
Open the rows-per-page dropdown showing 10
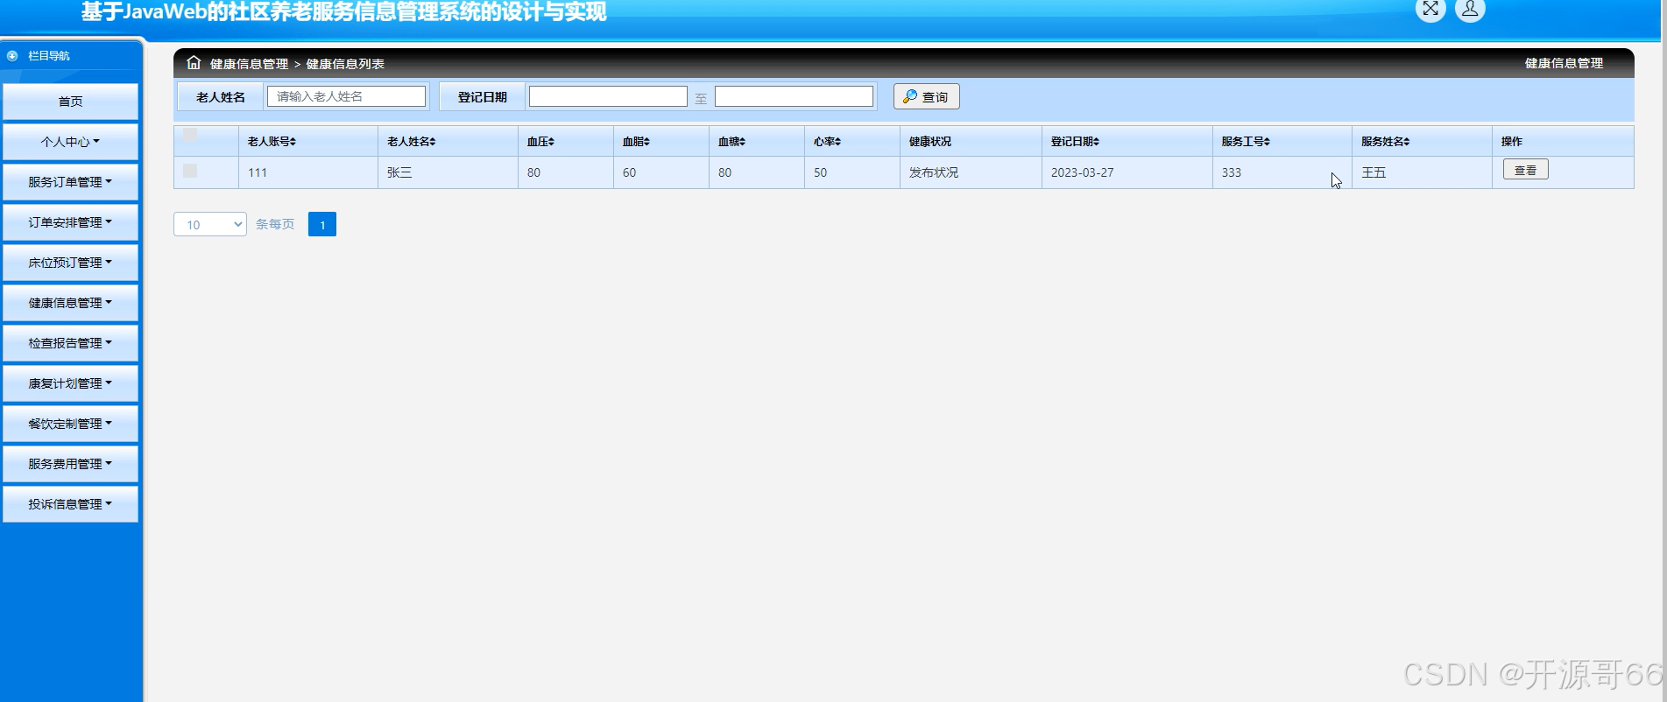[x=210, y=224]
